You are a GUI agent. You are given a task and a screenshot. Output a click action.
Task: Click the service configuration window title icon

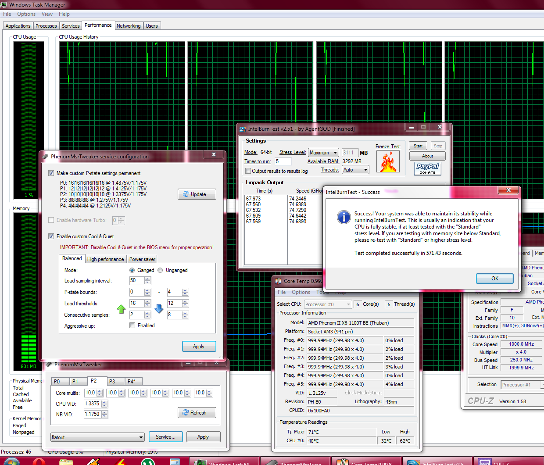45,157
